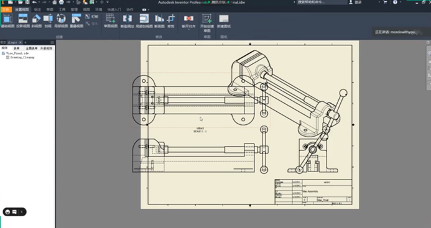Add a new browser panel tab with plus
Viewport: 431px width, 228px height.
click(x=25, y=42)
